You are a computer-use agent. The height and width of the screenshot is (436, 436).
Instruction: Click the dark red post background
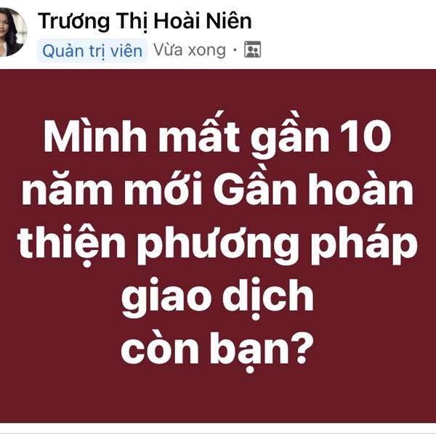tap(218, 246)
